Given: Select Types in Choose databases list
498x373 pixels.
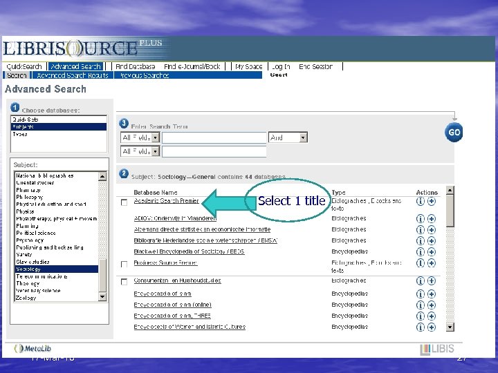Looking at the screenshot, I should pos(59,134).
